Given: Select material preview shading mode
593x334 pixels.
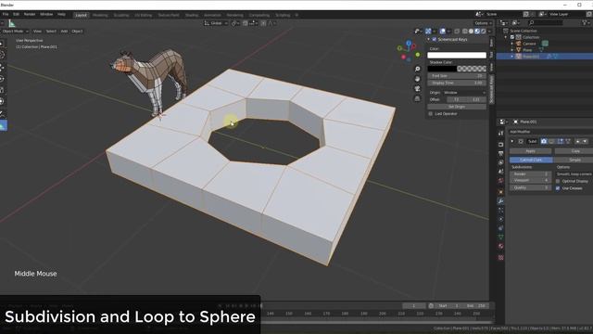Looking at the screenshot, I should pos(477,32).
